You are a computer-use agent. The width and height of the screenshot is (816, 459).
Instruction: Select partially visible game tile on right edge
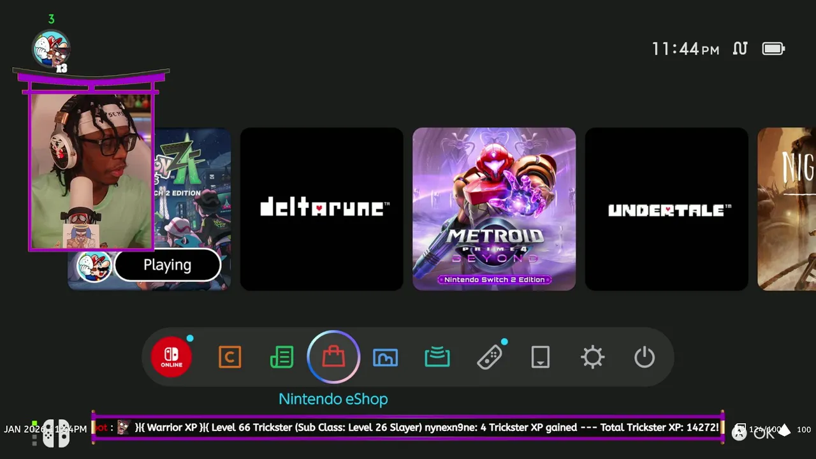tap(787, 209)
